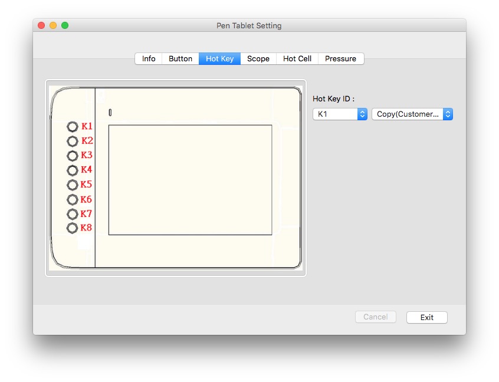Click the K6 hot key circle
This screenshot has width=499, height=382.
(x=73, y=200)
